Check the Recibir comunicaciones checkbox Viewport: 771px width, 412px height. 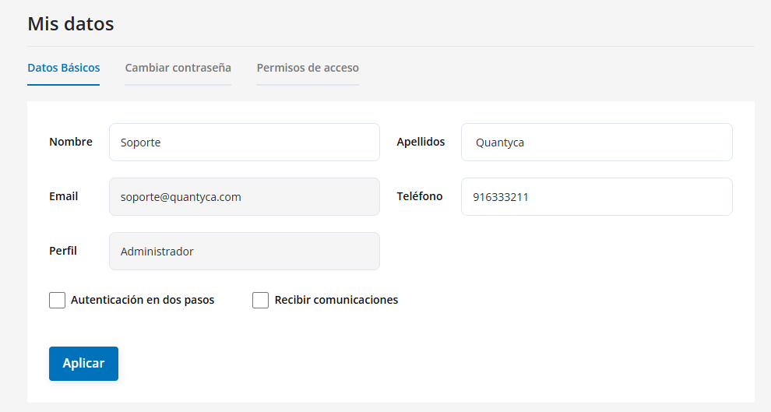(261, 300)
